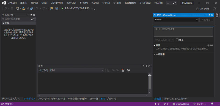Toggle word wrap in the Output panel
The image size is (220, 106).
tap(128, 70)
